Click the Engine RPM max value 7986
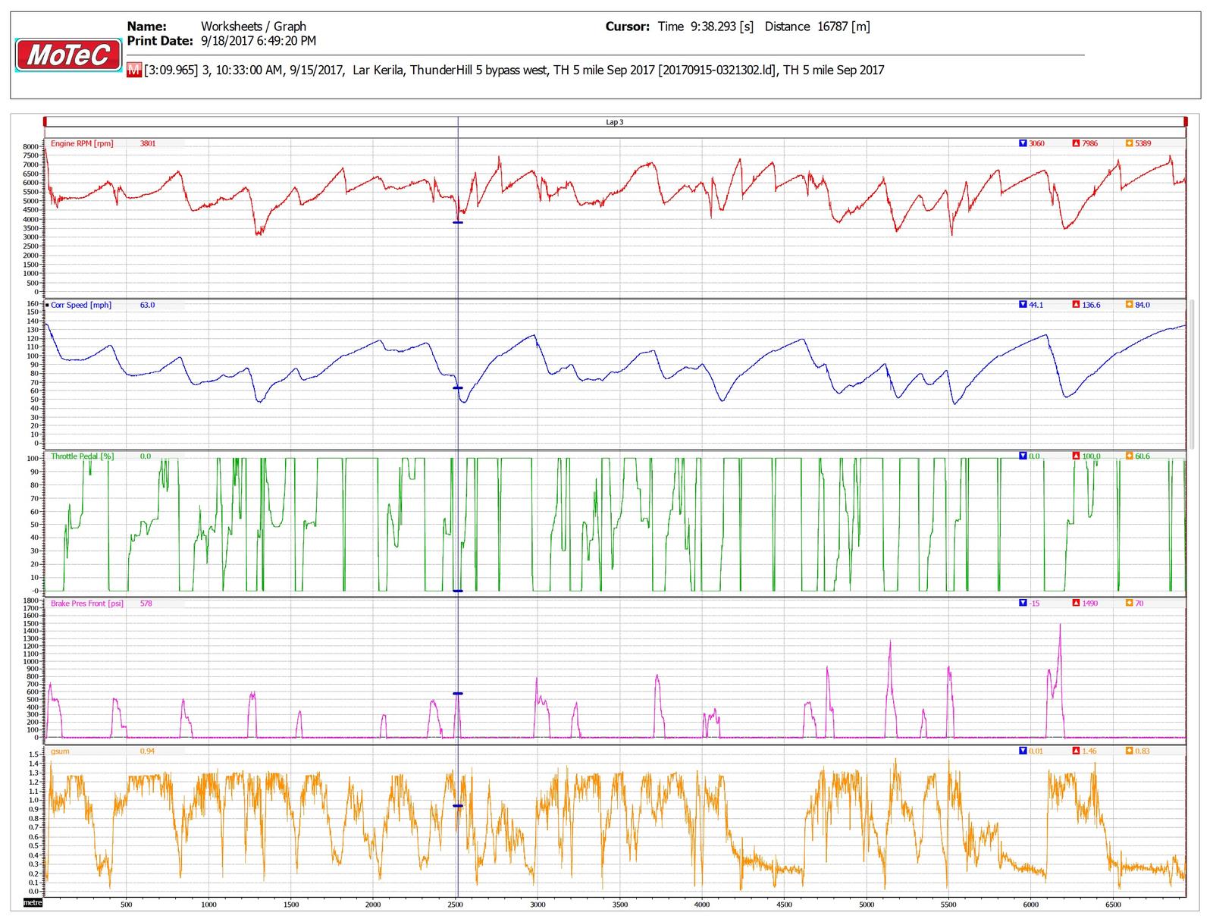The width and height of the screenshot is (1213, 922). point(1091,143)
